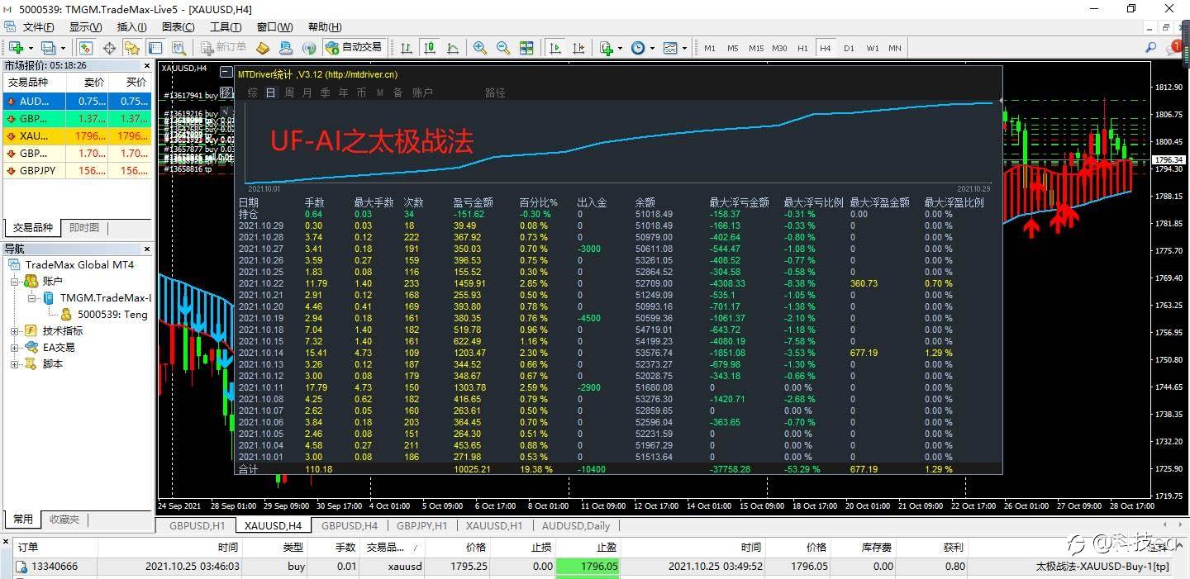
Task: Expand the periods dropdown arrow
Action: coord(652,48)
